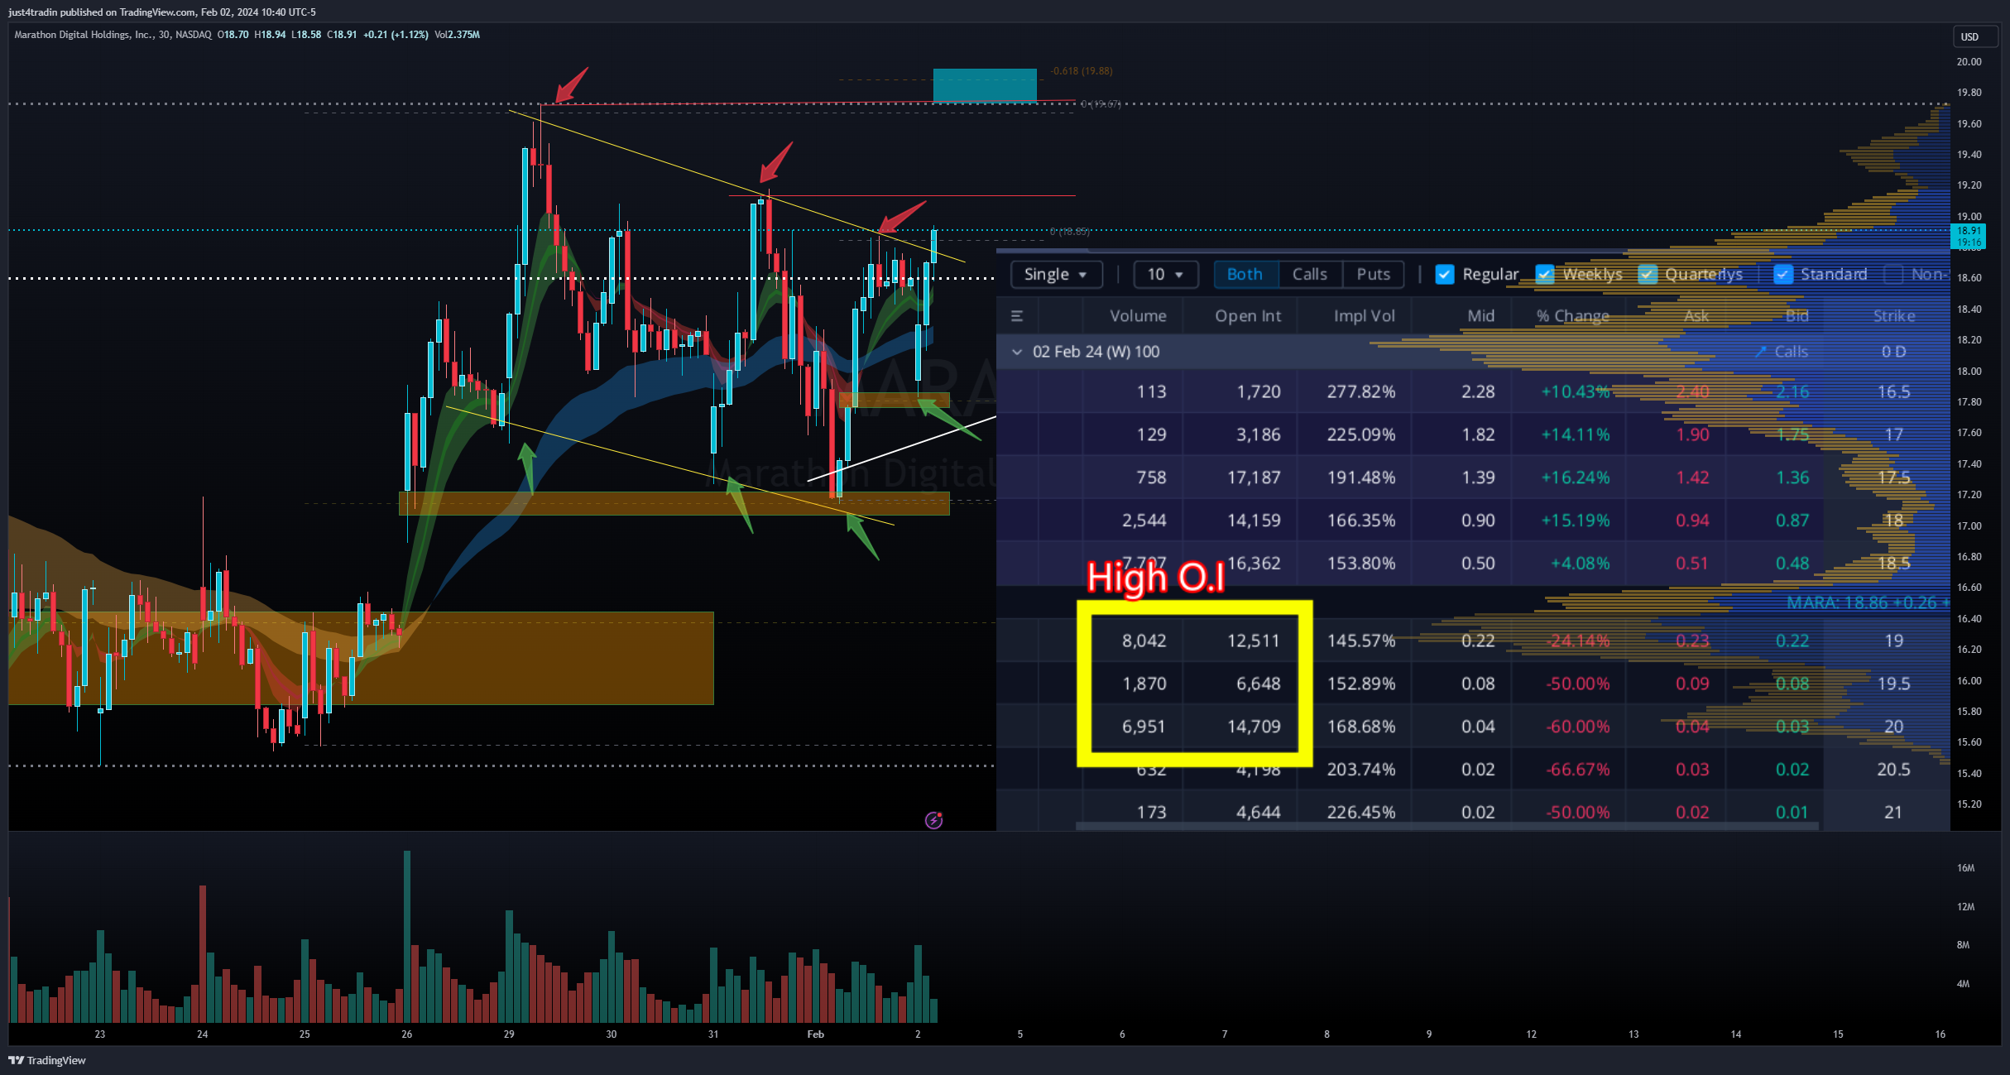The width and height of the screenshot is (2010, 1075).
Task: Click the 203.74% implied volatility cell
Action: click(x=1361, y=770)
